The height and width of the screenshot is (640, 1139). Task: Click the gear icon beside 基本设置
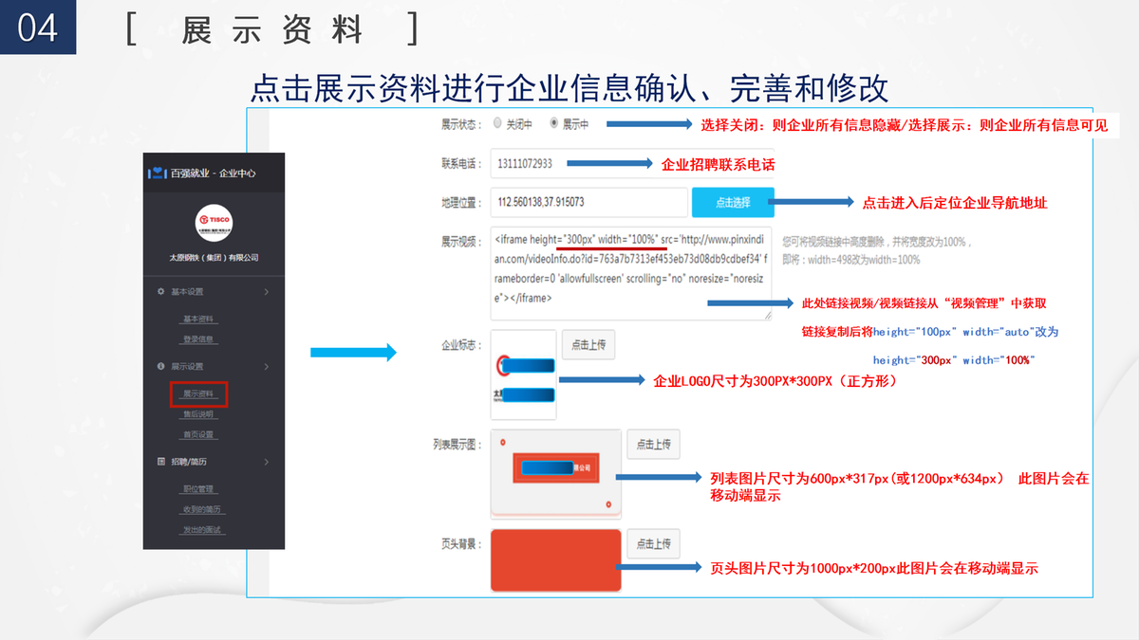coord(160,291)
